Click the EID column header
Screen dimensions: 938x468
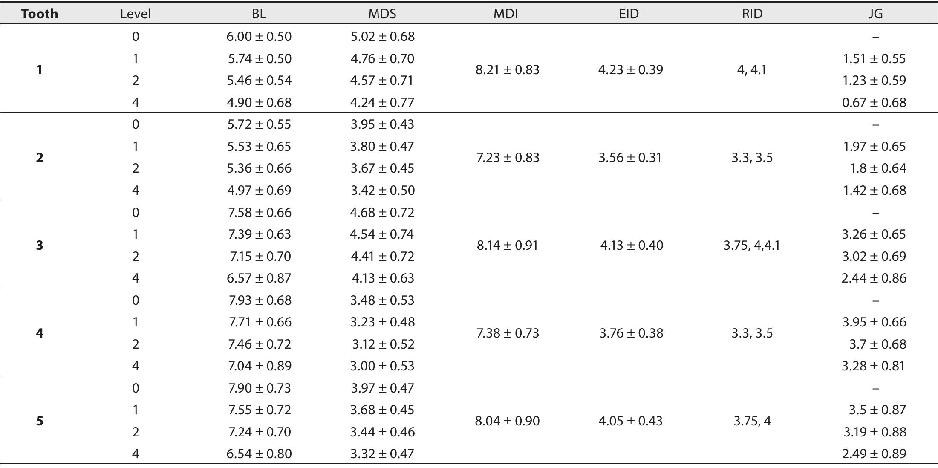(x=629, y=14)
